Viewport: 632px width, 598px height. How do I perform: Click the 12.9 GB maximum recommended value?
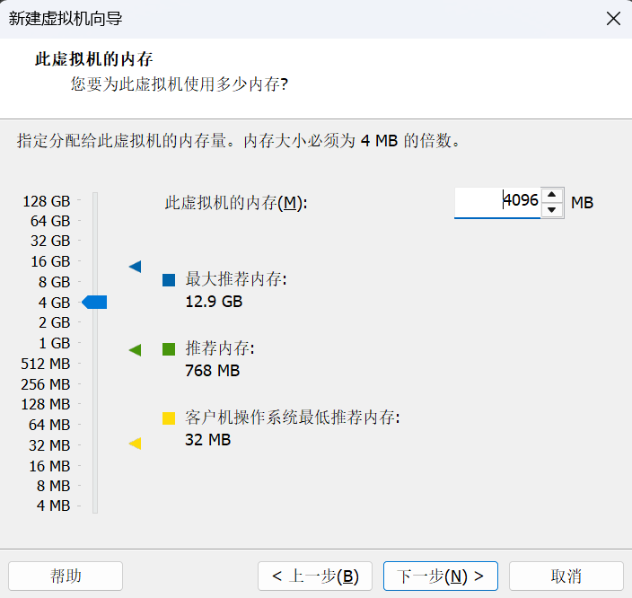coord(214,302)
